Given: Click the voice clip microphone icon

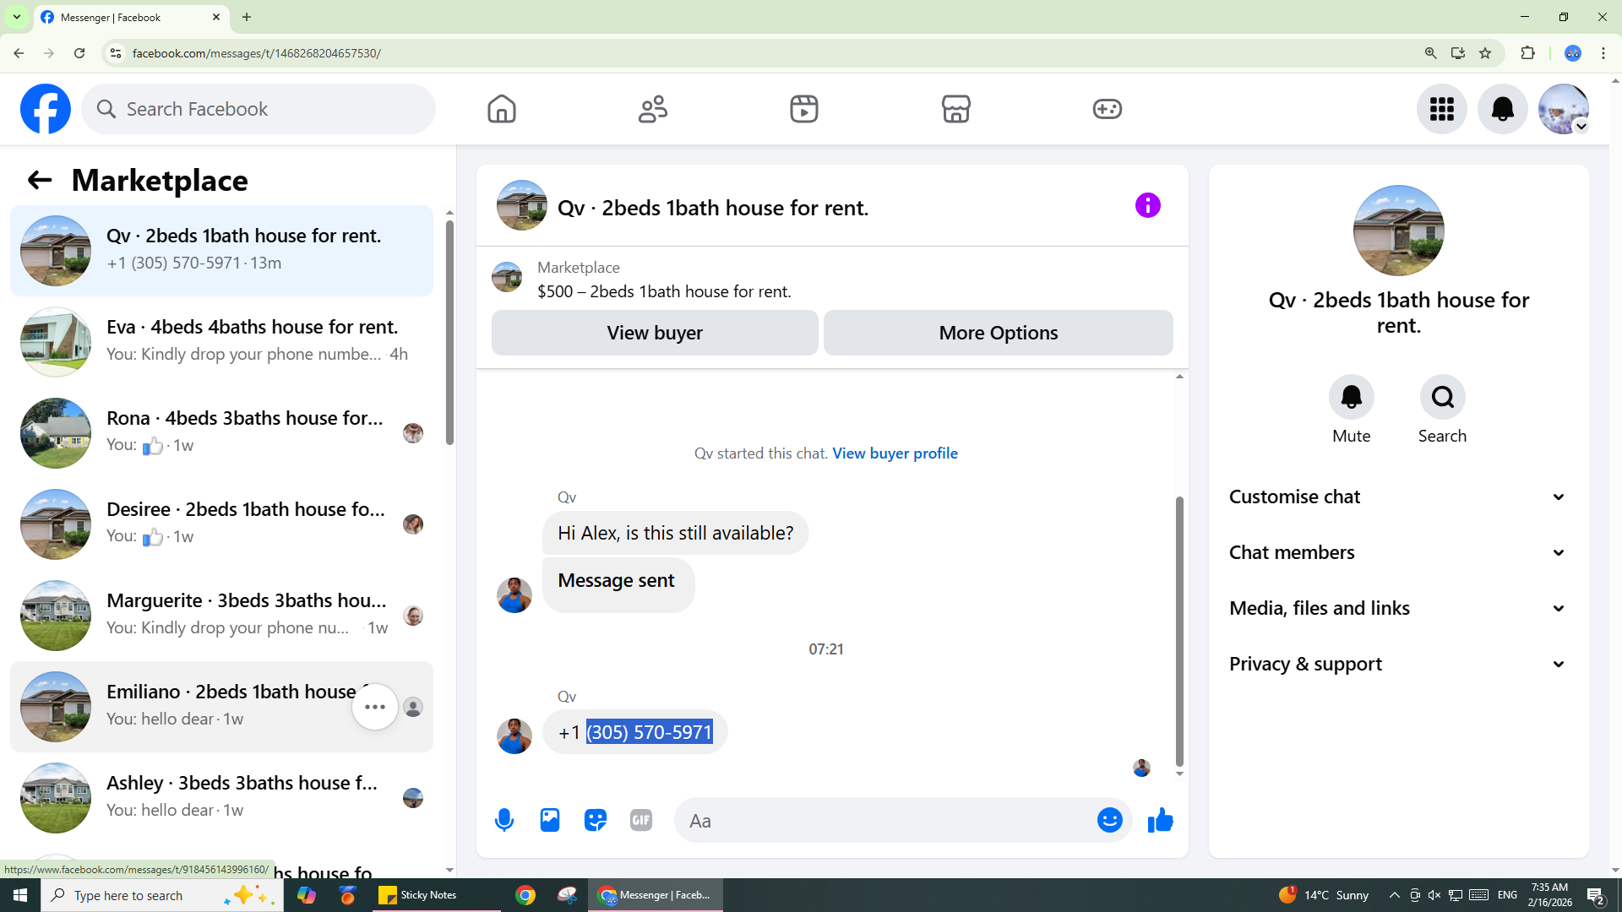Looking at the screenshot, I should click(504, 820).
